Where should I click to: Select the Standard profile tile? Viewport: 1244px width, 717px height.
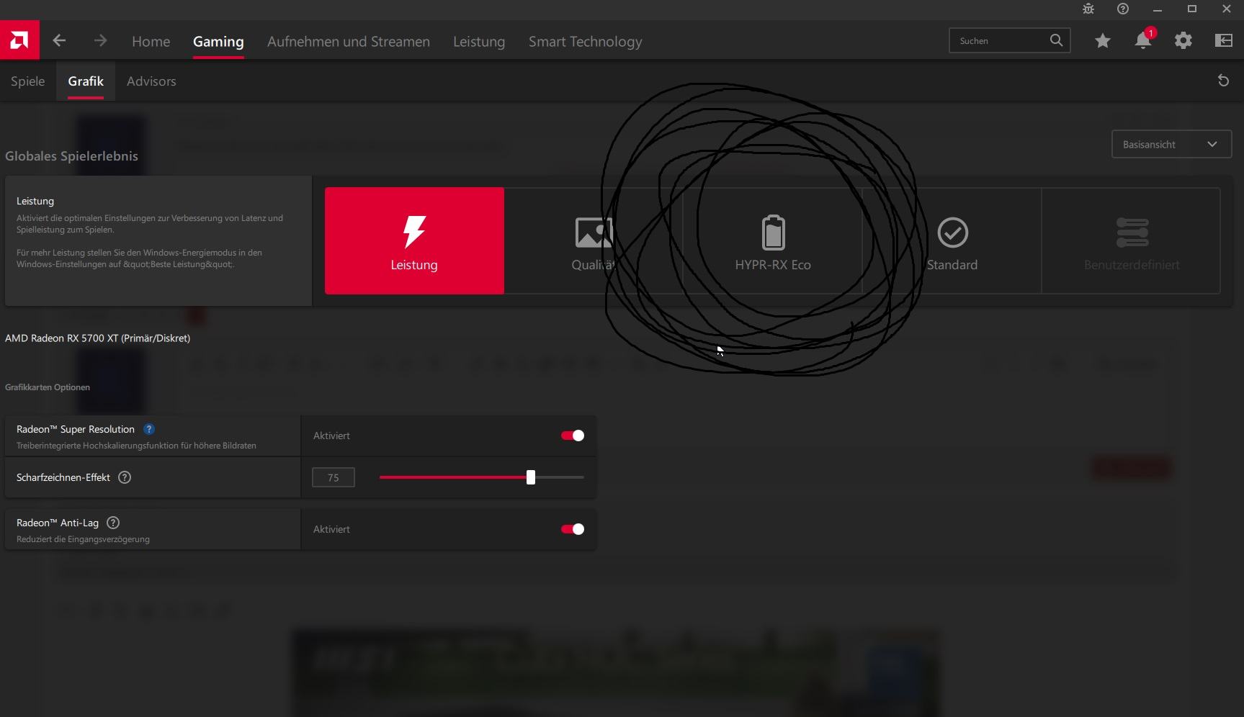coord(952,240)
